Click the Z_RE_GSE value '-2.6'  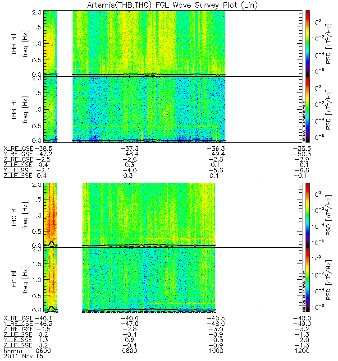click(x=130, y=160)
